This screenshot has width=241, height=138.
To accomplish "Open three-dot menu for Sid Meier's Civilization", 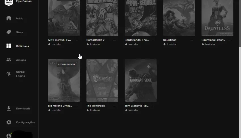I will [x=76, y=106].
